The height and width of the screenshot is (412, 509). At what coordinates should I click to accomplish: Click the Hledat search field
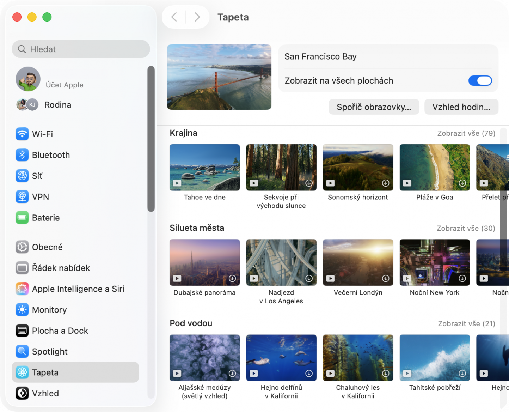[81, 49]
